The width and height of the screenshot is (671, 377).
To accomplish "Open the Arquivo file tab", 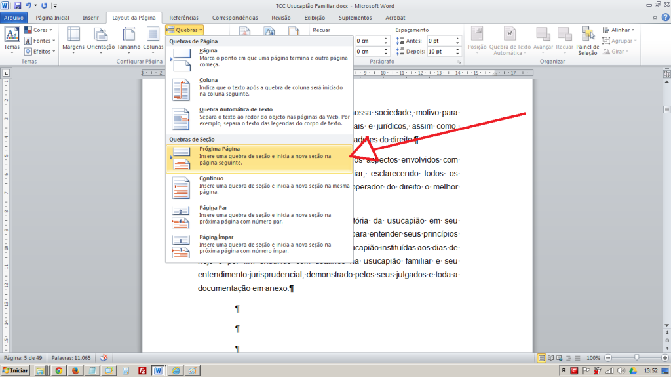I will coord(14,18).
